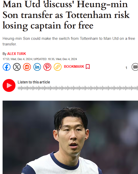Click the 'By' byline text

pyautogui.click(x=4, y=54)
